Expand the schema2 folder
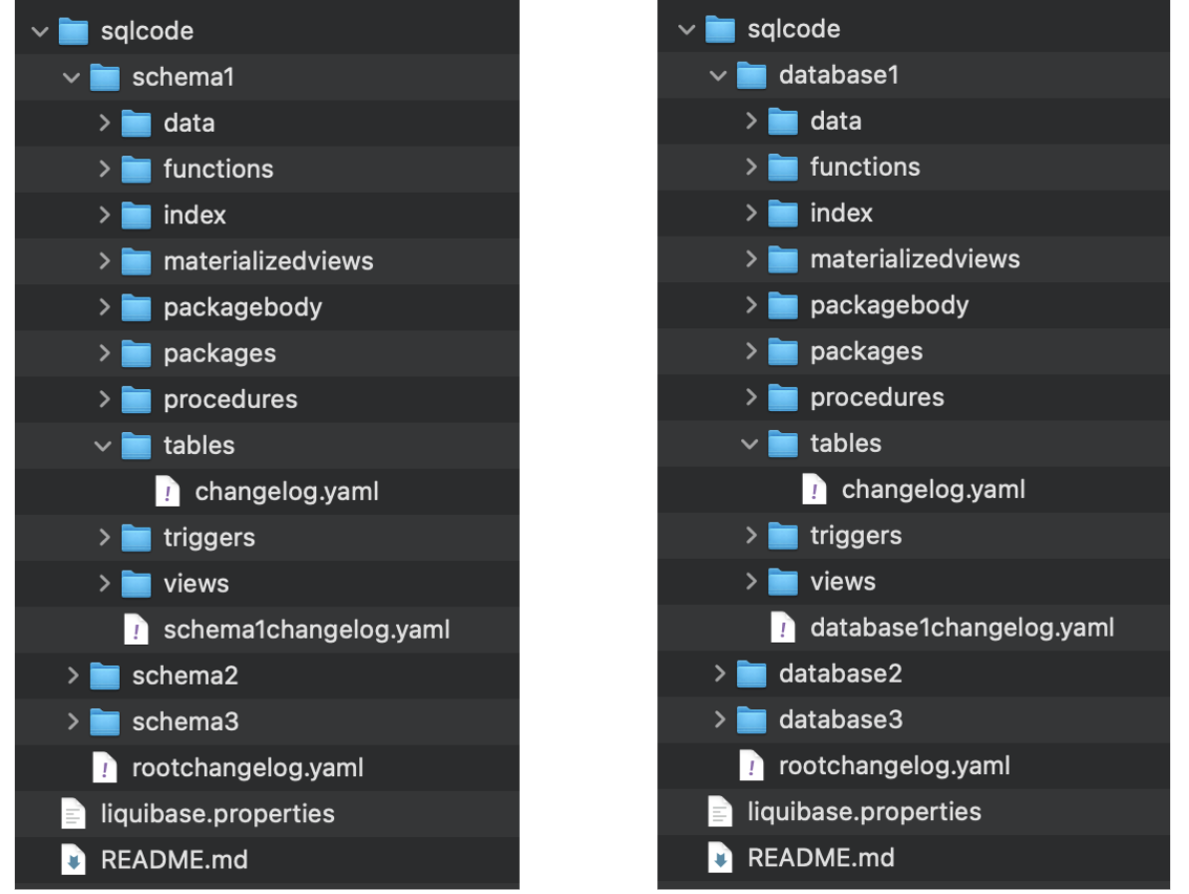The image size is (1189, 894). coord(73,674)
